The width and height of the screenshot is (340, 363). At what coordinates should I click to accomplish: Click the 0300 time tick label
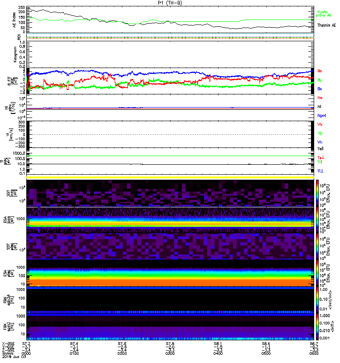170,353
